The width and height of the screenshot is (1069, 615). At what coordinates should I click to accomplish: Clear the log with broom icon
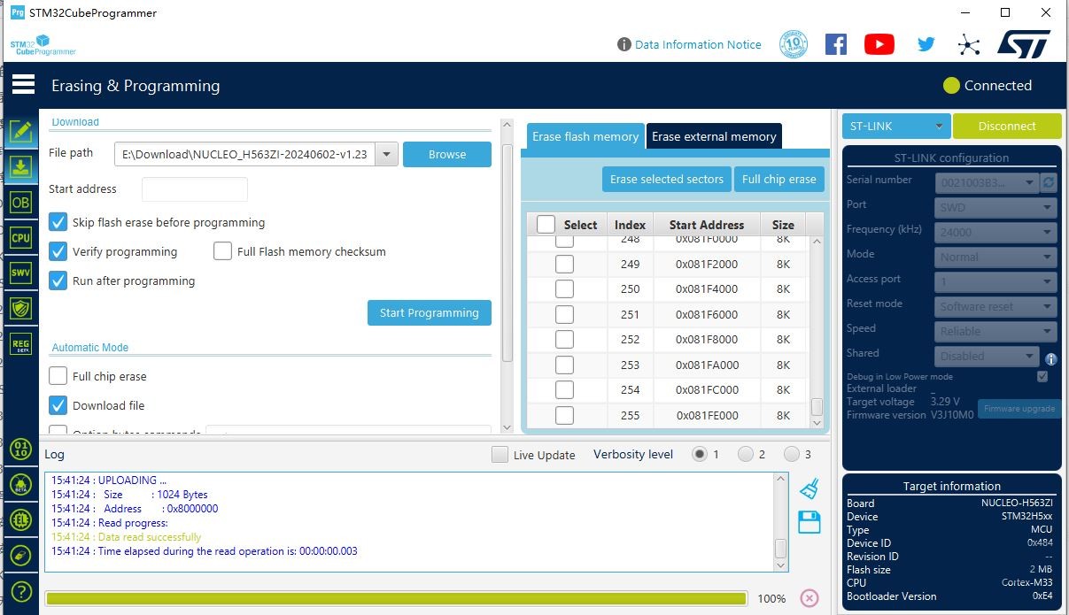pos(809,489)
